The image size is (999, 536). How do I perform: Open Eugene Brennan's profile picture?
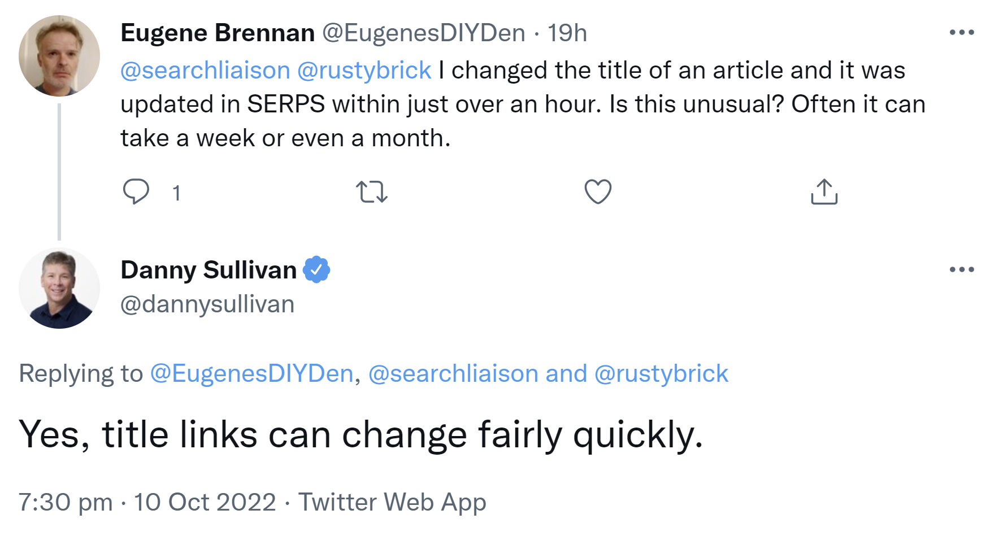coord(59,56)
